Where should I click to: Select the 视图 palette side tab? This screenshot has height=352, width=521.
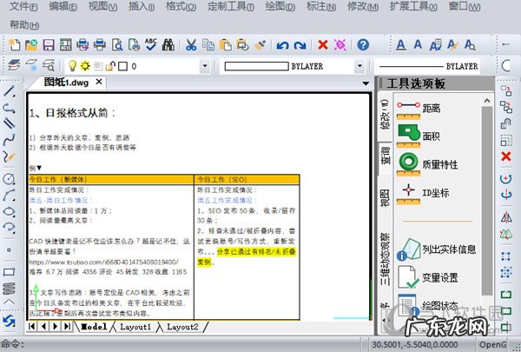385,197
